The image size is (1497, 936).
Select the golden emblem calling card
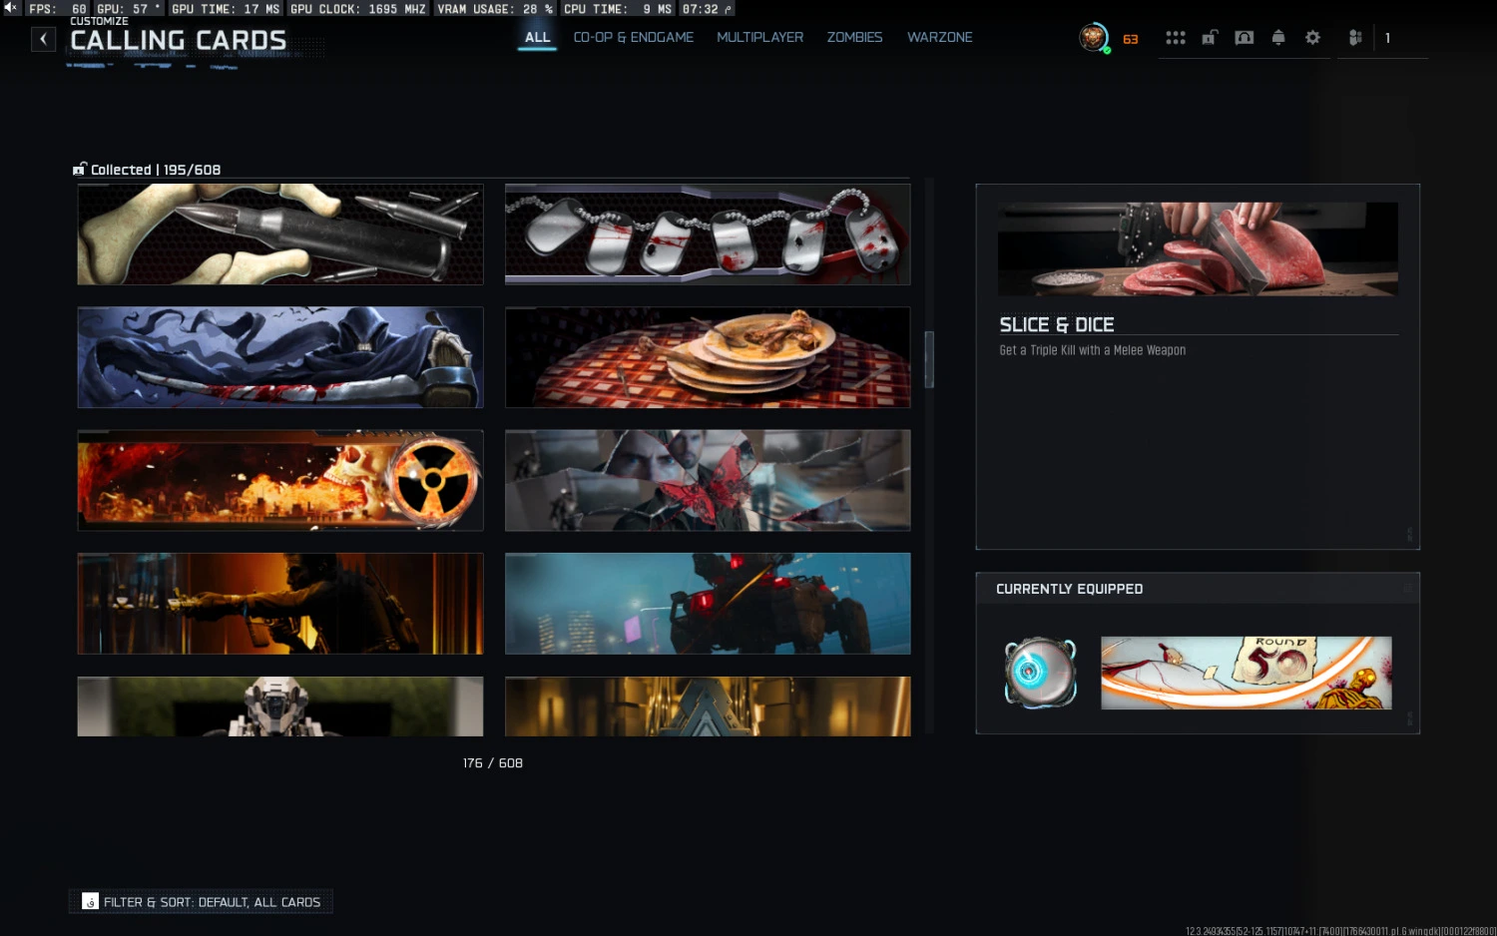click(x=708, y=706)
